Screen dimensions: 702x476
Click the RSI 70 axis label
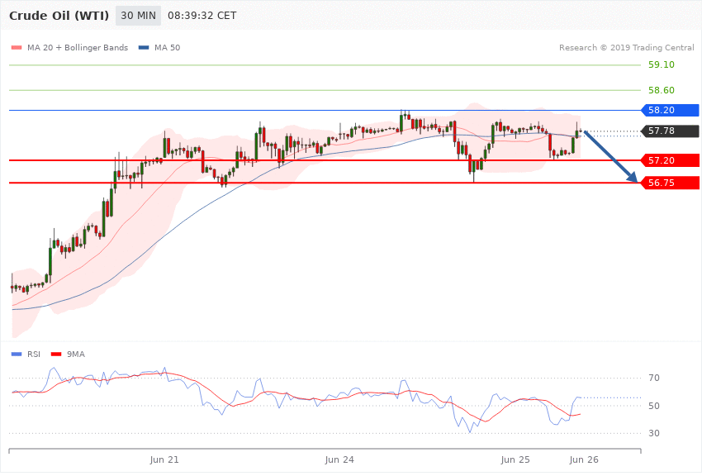(x=654, y=378)
